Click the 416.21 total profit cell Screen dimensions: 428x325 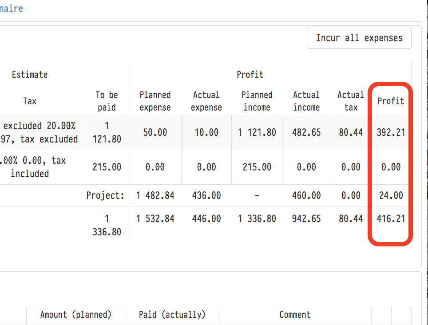pyautogui.click(x=391, y=218)
